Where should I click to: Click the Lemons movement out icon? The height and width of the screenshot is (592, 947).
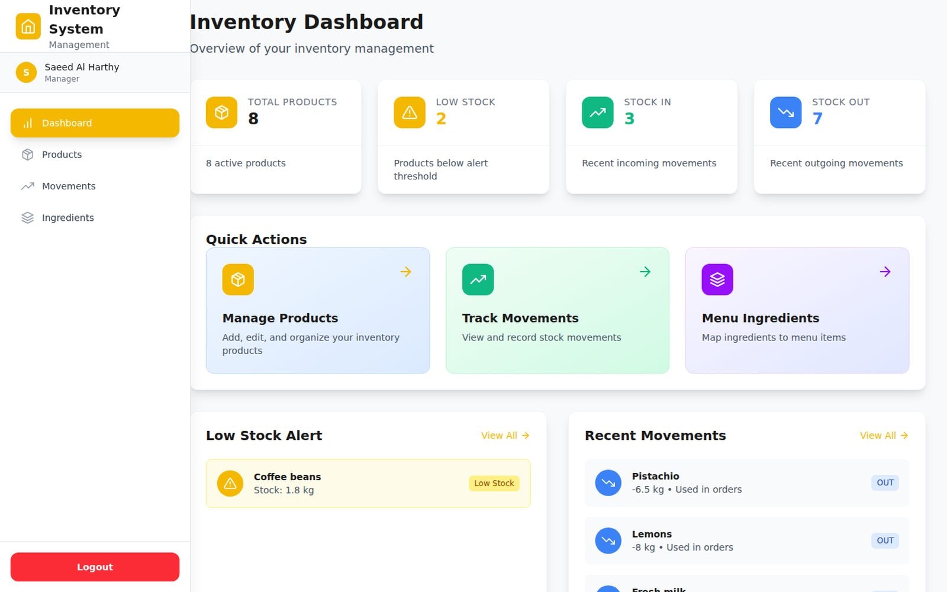click(608, 540)
